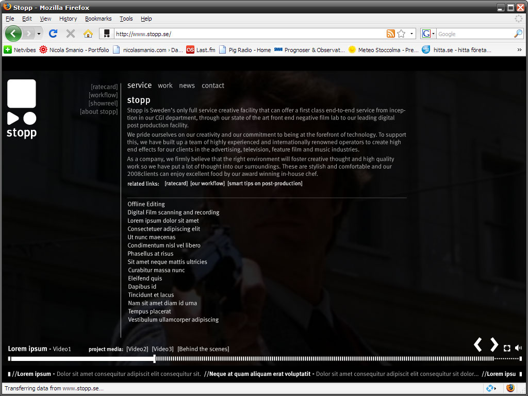
Task: Open the Tools menu
Action: [x=126, y=19]
